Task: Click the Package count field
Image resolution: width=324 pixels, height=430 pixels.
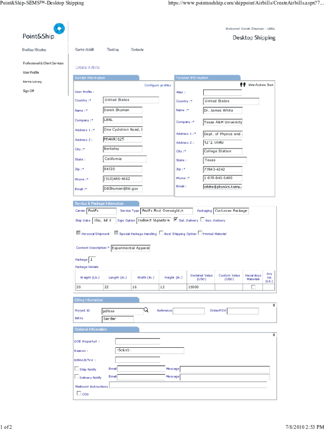Action: pyautogui.click(x=92, y=260)
